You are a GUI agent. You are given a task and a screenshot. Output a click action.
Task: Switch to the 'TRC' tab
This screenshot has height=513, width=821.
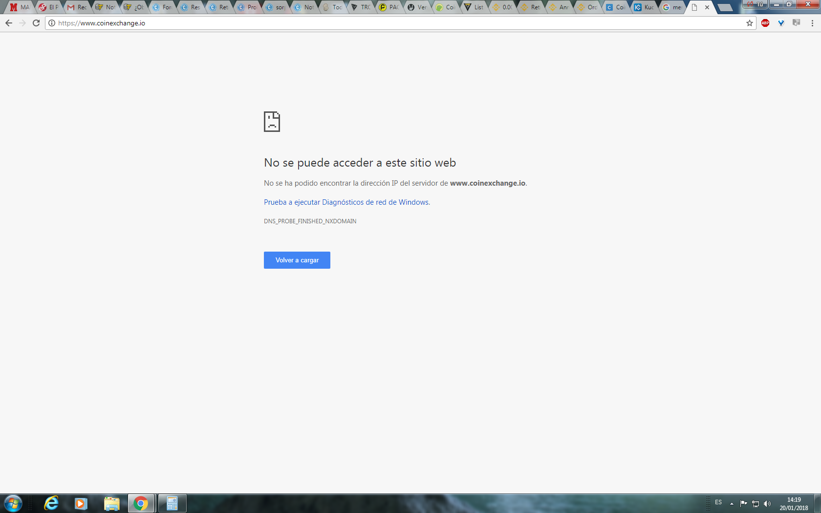(360, 7)
